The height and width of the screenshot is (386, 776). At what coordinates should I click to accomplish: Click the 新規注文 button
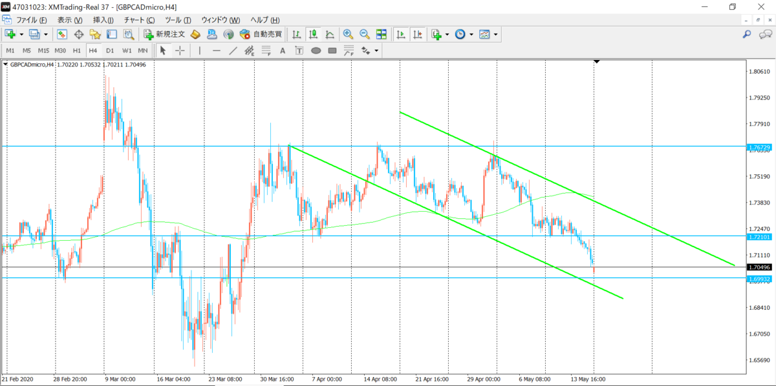tap(164, 34)
